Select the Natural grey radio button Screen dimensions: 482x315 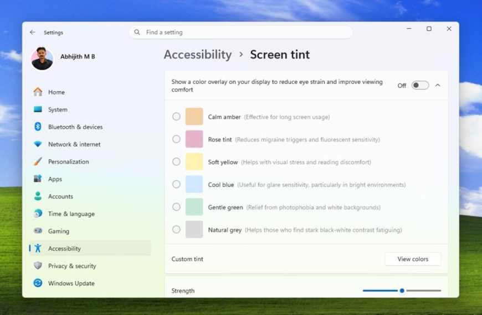(176, 229)
